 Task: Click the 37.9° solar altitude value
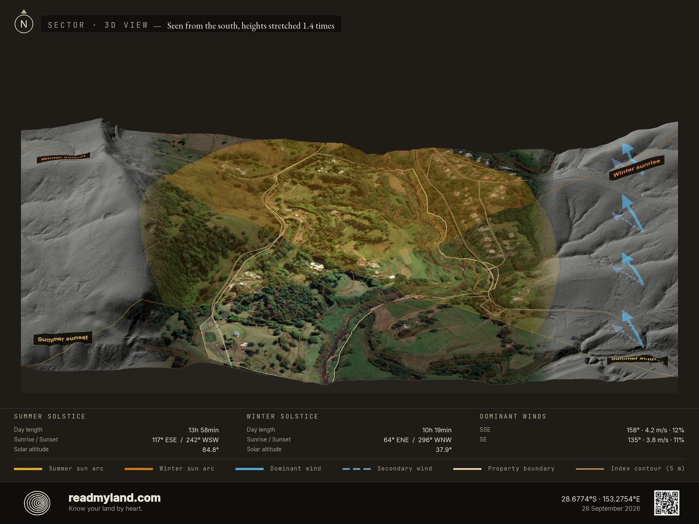tap(443, 450)
